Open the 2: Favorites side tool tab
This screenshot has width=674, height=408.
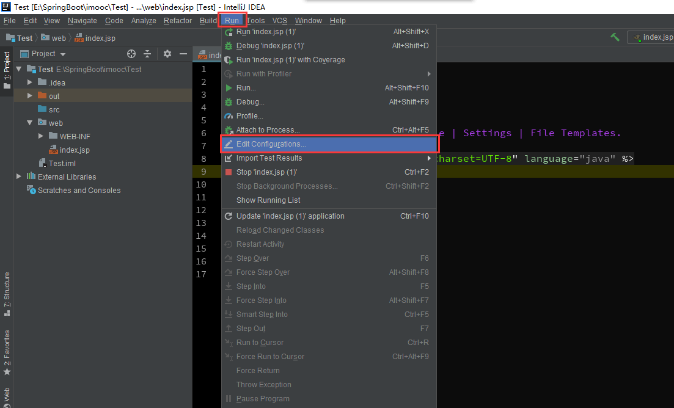[x=7, y=352]
